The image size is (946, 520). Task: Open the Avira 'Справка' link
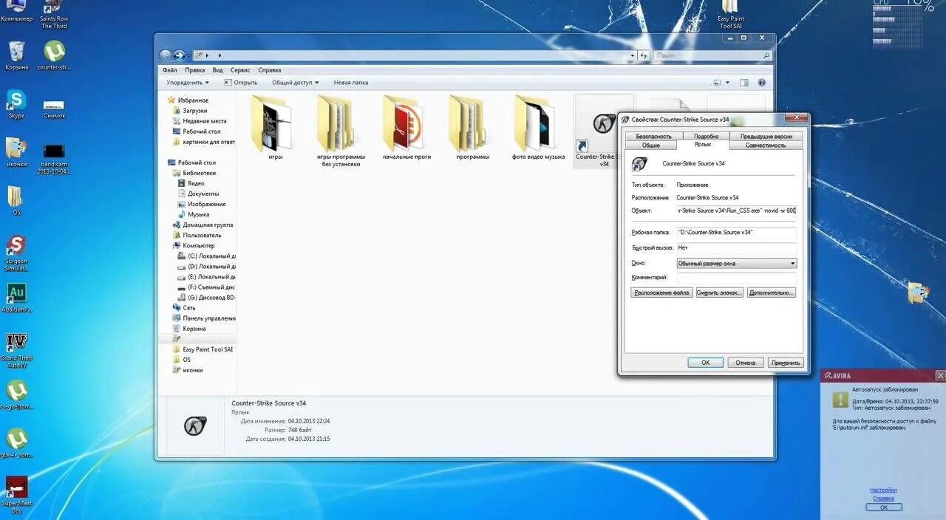point(883,499)
